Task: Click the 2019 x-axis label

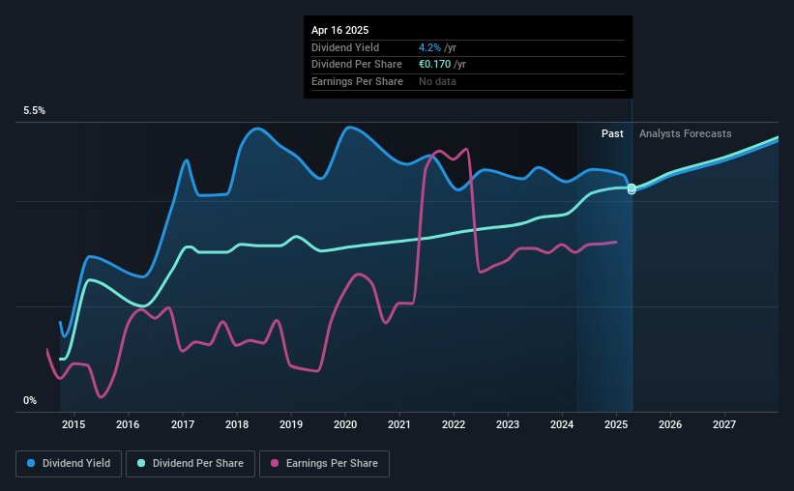Action: click(291, 424)
